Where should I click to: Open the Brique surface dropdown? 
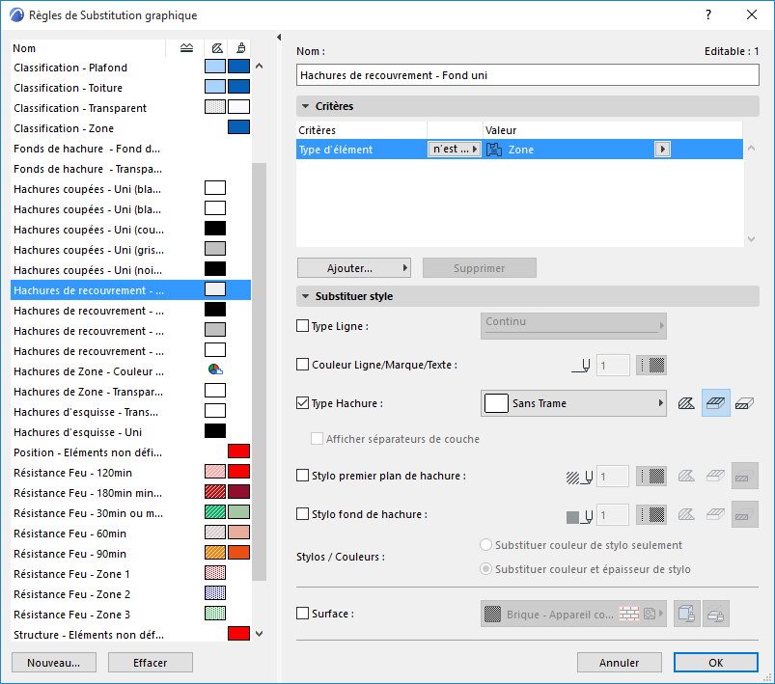(573, 614)
